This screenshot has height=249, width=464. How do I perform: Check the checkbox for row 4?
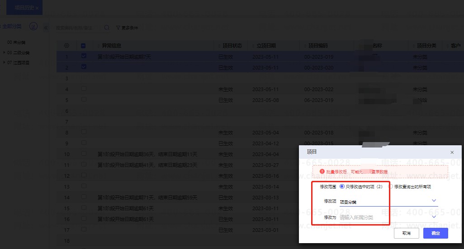point(84,88)
